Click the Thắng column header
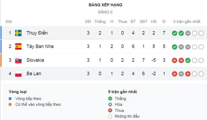207x120 pixels. pyautogui.click(x=100, y=22)
